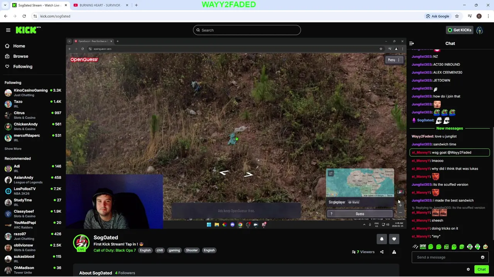Click the Sog0ated streamer avatar
Image resolution: width=494 pixels, height=277 pixels.
pos(81,243)
